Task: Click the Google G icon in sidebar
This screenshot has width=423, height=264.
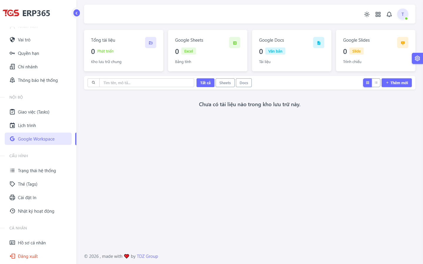Action: click(12, 139)
